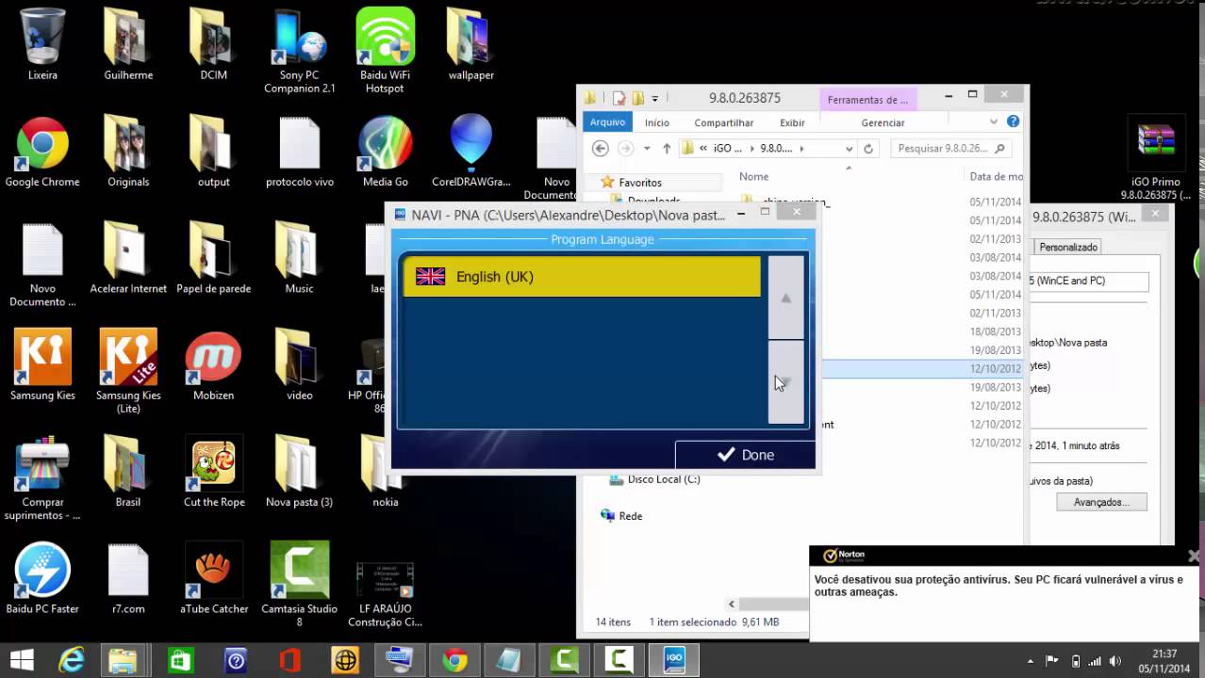Open the Papel de parede folder

[214, 258]
